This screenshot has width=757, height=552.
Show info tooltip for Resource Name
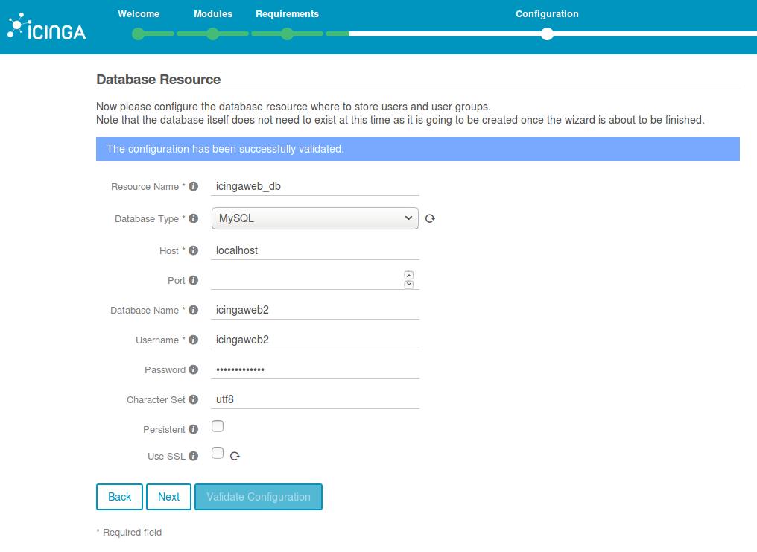tap(193, 186)
